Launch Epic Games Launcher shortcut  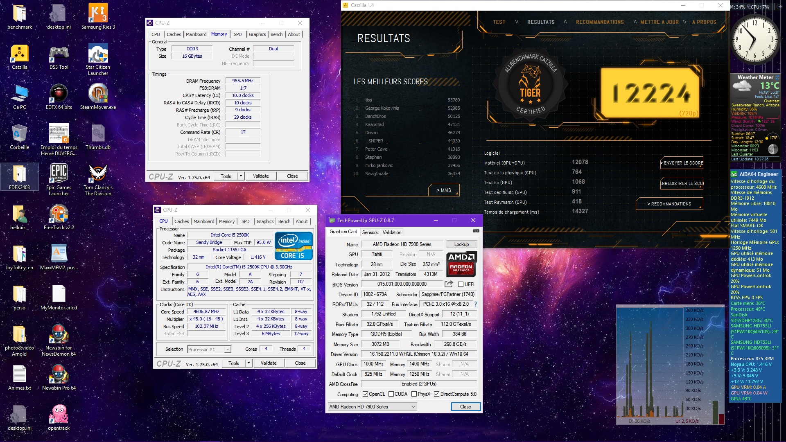point(59,180)
